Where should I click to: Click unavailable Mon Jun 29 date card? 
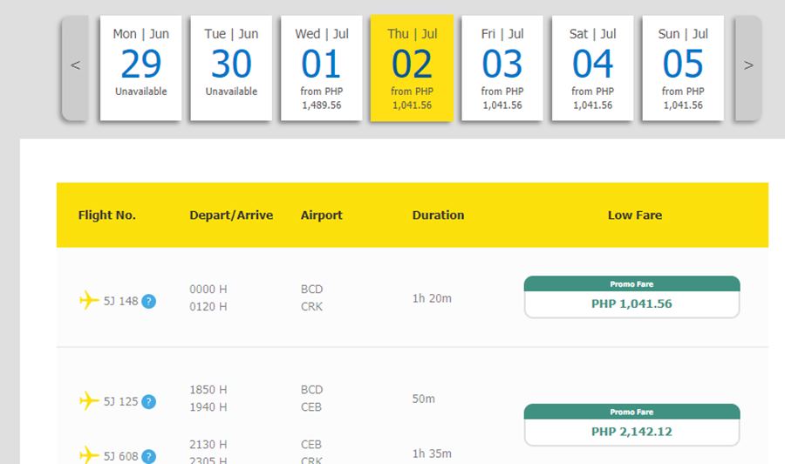click(141, 67)
